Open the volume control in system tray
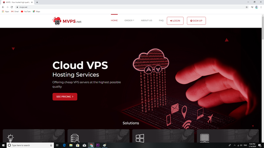The width and height of the screenshot is (264, 148). (x=241, y=145)
